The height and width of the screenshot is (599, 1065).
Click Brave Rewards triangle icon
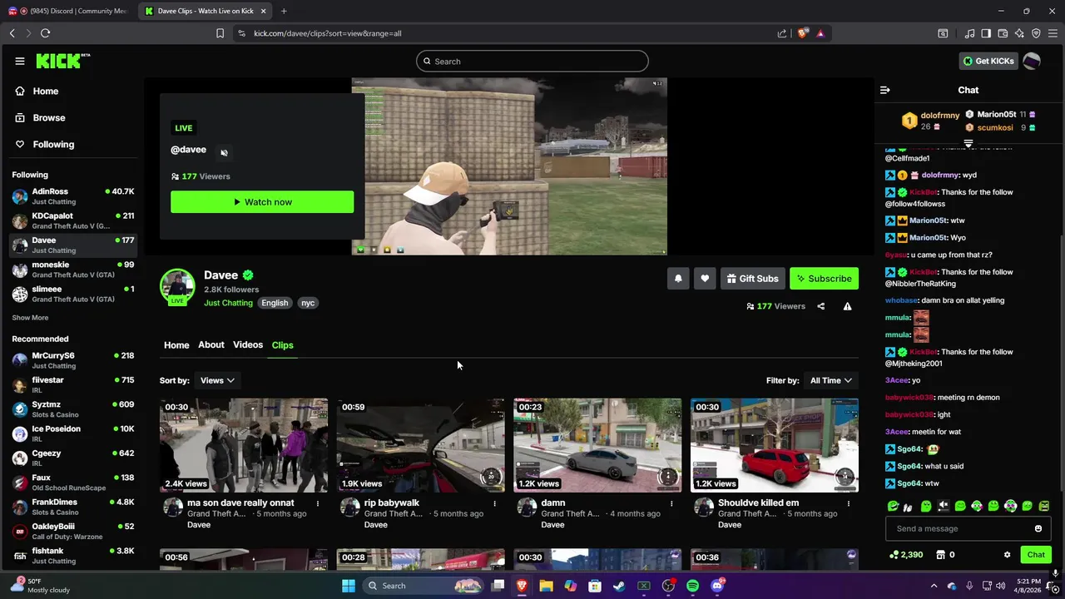820,33
